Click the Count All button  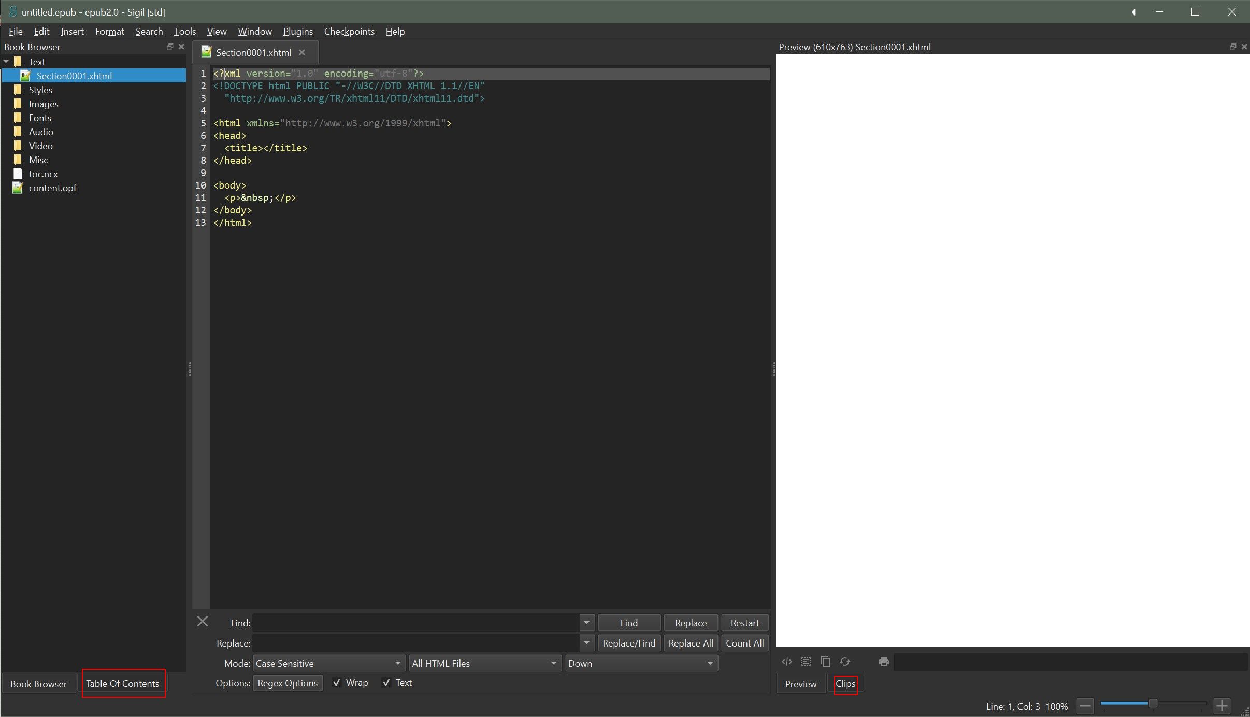[x=745, y=643]
